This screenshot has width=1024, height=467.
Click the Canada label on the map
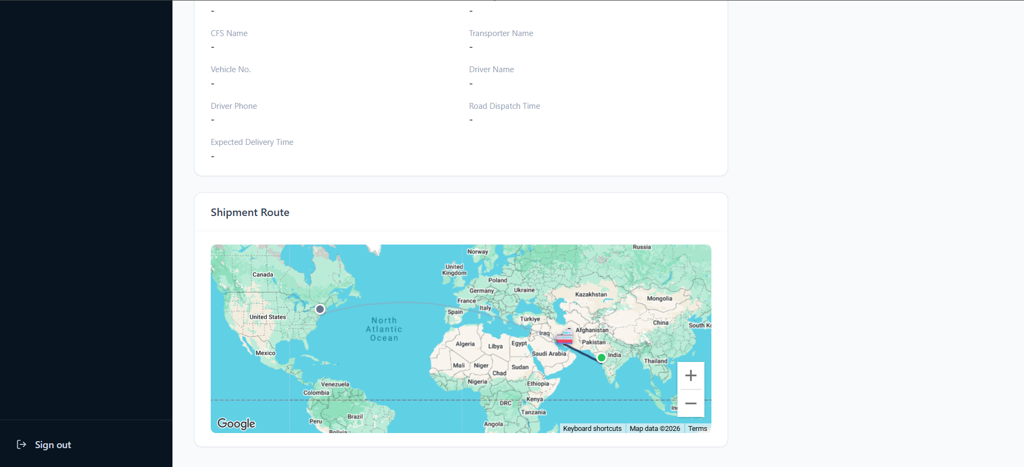pos(263,275)
